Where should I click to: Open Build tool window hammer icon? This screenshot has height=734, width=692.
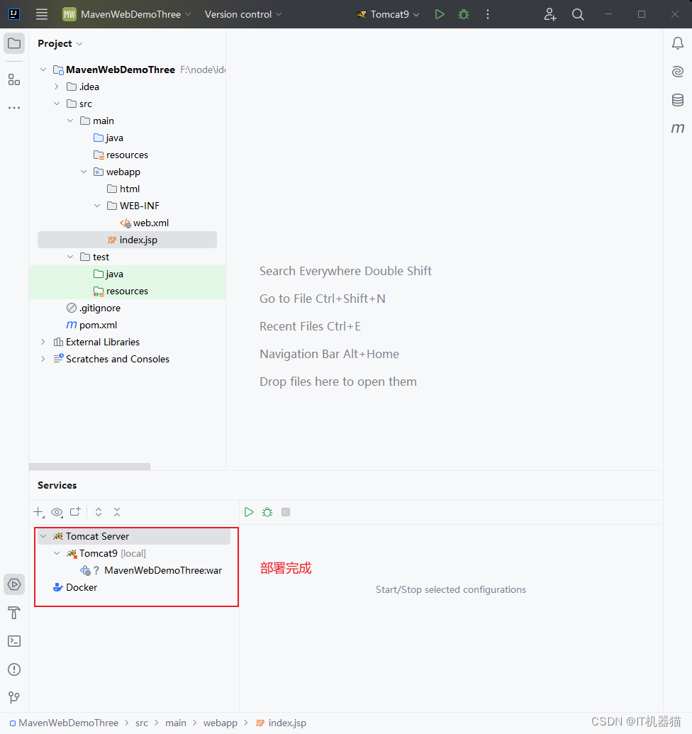click(14, 613)
